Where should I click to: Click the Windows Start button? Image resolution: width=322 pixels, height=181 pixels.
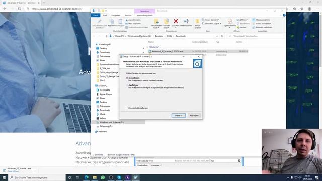pos(4,177)
